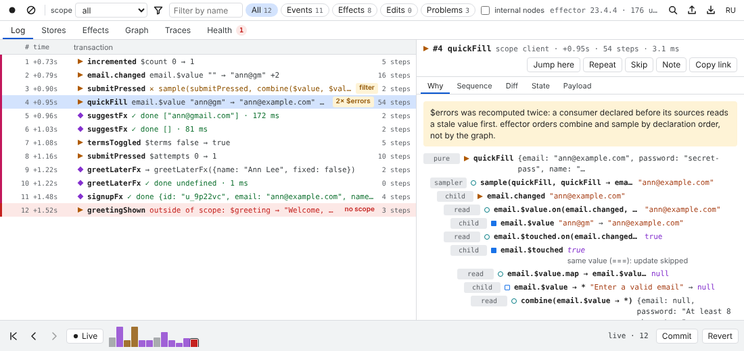Jump to the first transaction icon
Image resolution: width=744 pixels, height=351 pixels.
pyautogui.click(x=14, y=336)
